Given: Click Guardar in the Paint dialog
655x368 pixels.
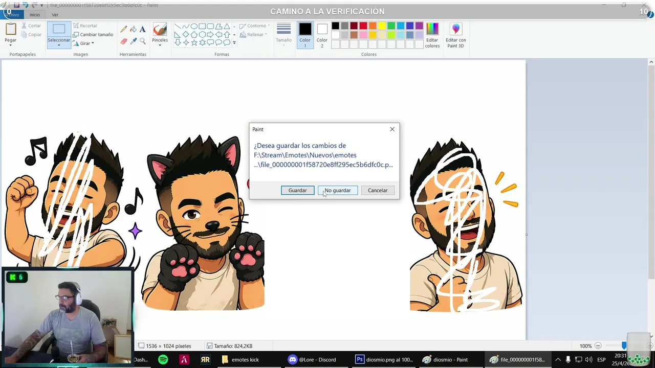Looking at the screenshot, I should coord(297,190).
